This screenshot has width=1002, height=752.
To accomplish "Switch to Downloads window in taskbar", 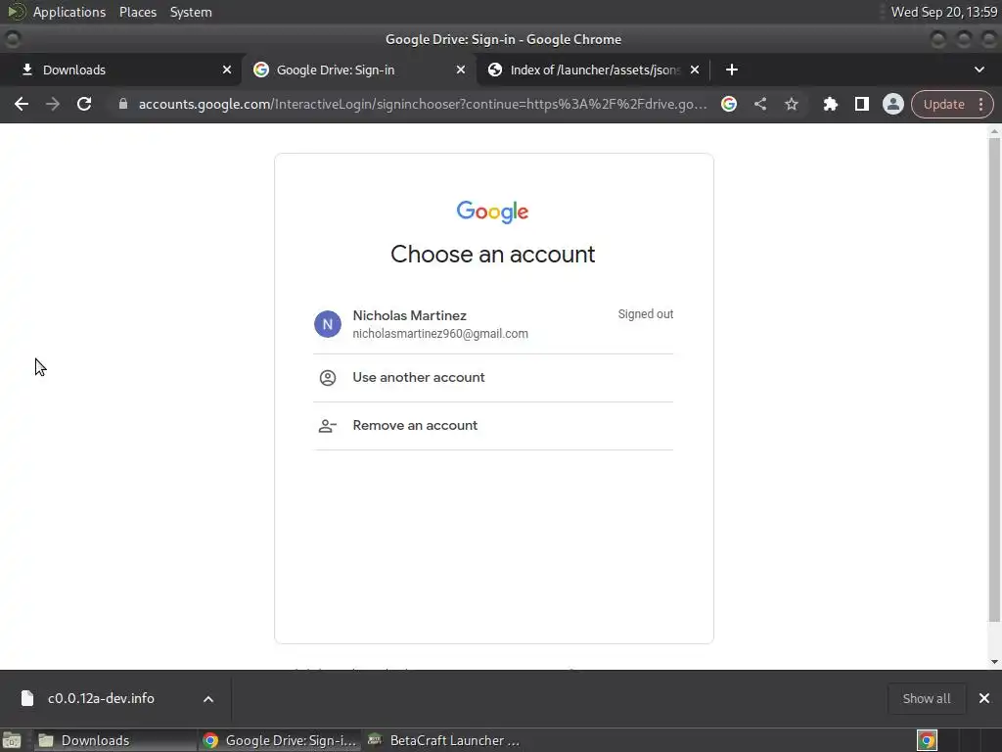I will coord(115,740).
